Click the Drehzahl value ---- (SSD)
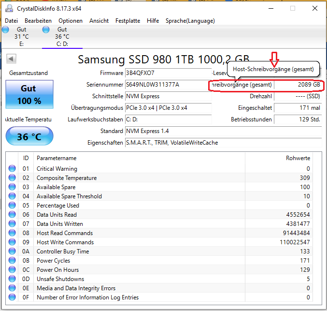 (298, 96)
